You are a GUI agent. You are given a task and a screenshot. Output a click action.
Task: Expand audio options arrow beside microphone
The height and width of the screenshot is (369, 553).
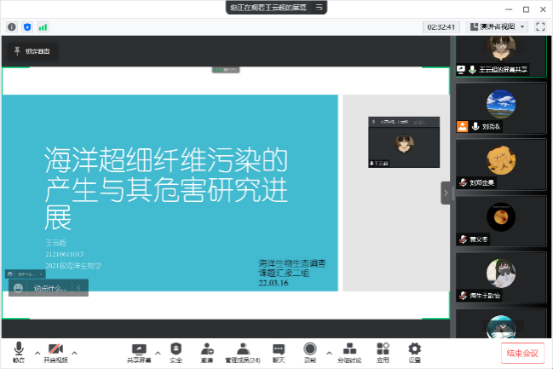(x=37, y=351)
